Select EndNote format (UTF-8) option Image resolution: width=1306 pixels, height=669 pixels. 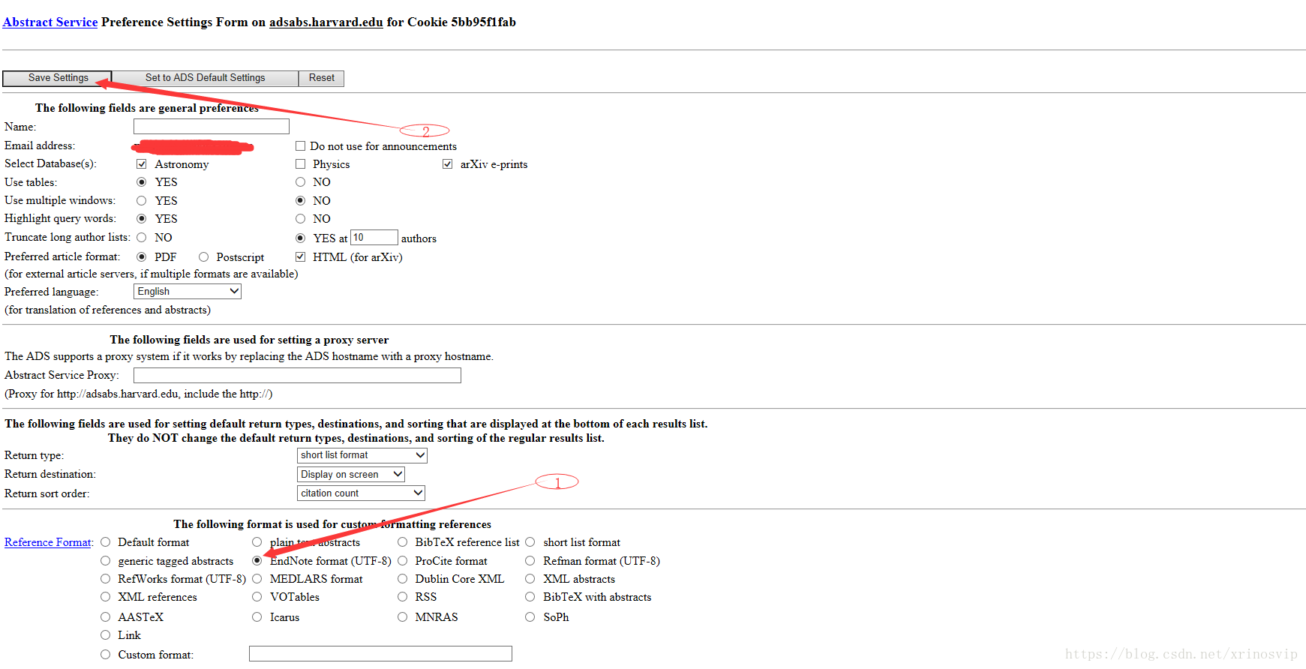(257, 561)
